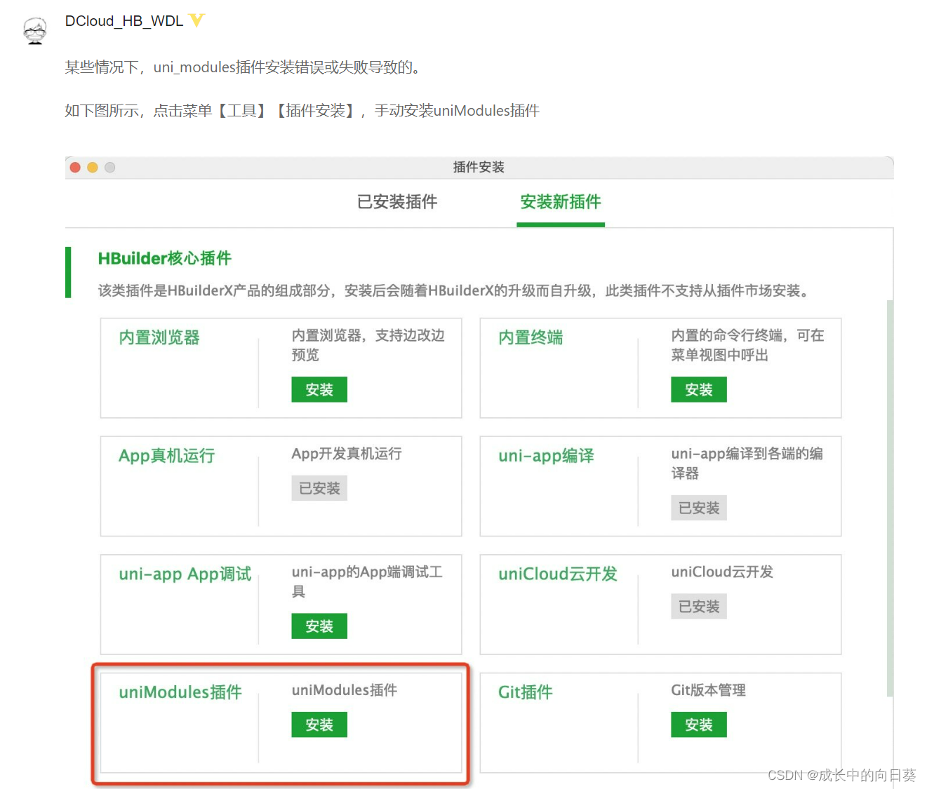The width and height of the screenshot is (927, 789).
Task: Click the uniCloud云开发 plugin title
Action: click(558, 574)
